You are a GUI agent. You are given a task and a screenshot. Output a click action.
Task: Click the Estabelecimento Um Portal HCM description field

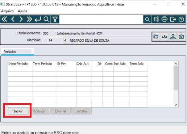104,33
